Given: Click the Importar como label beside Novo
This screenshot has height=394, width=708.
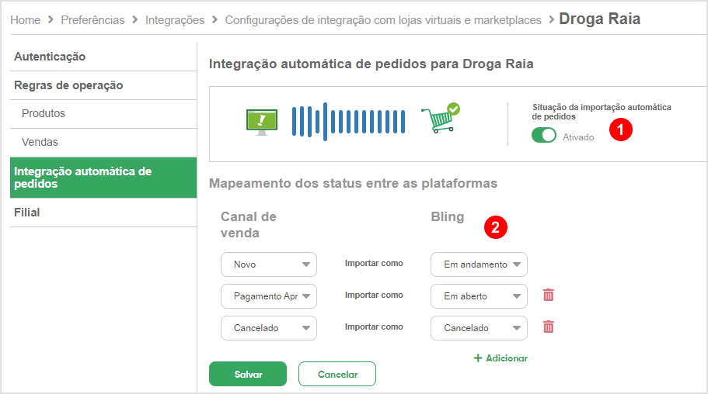Looking at the screenshot, I should (374, 263).
